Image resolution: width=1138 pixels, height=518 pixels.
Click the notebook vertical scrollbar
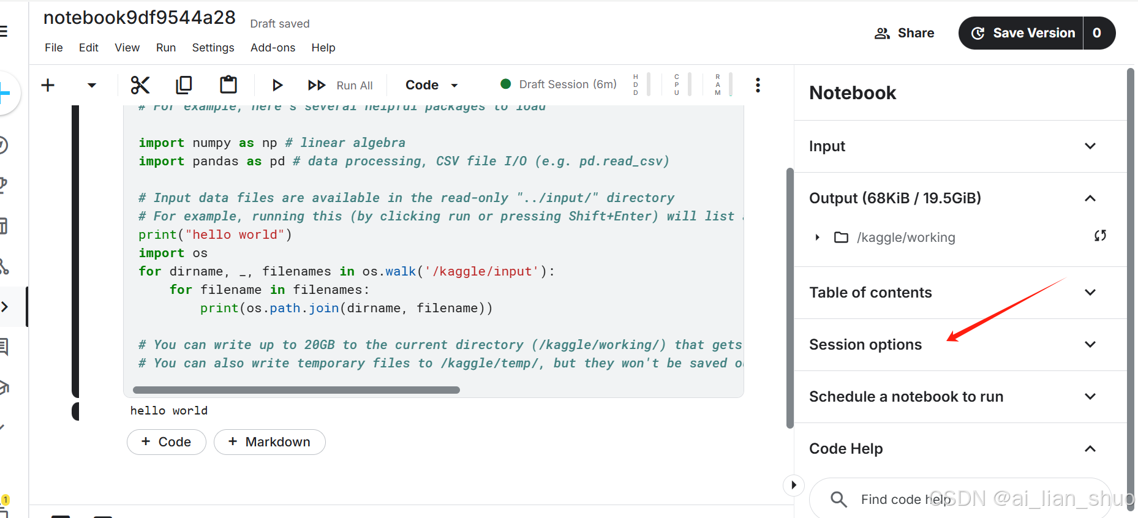(x=790, y=298)
